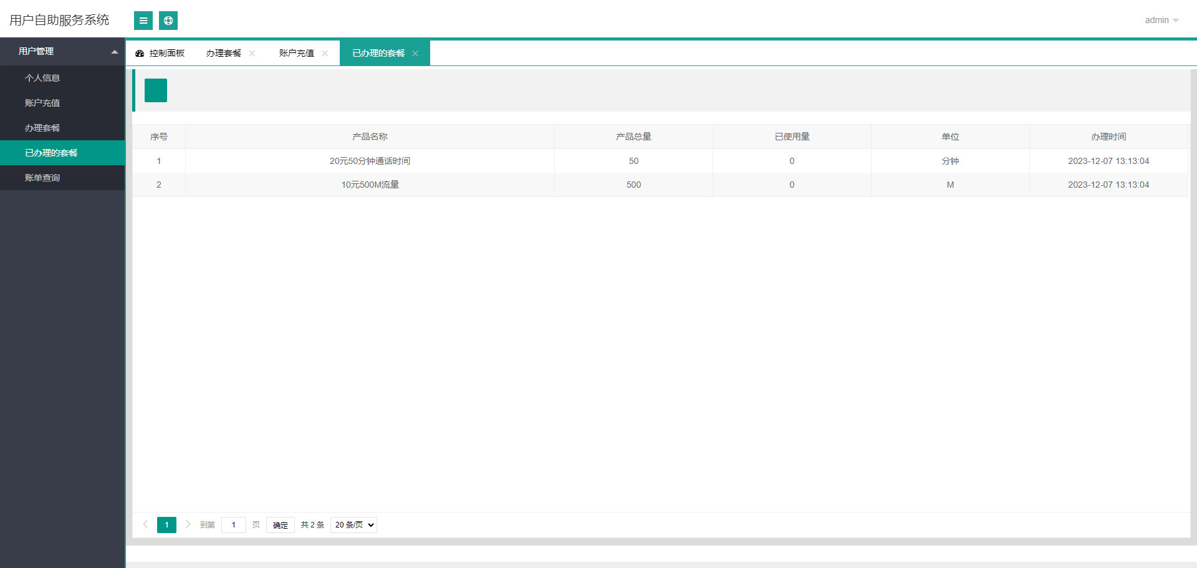Click the dashboard gauge icon on the 控制面板 tab
The image size is (1197, 568).
[140, 54]
